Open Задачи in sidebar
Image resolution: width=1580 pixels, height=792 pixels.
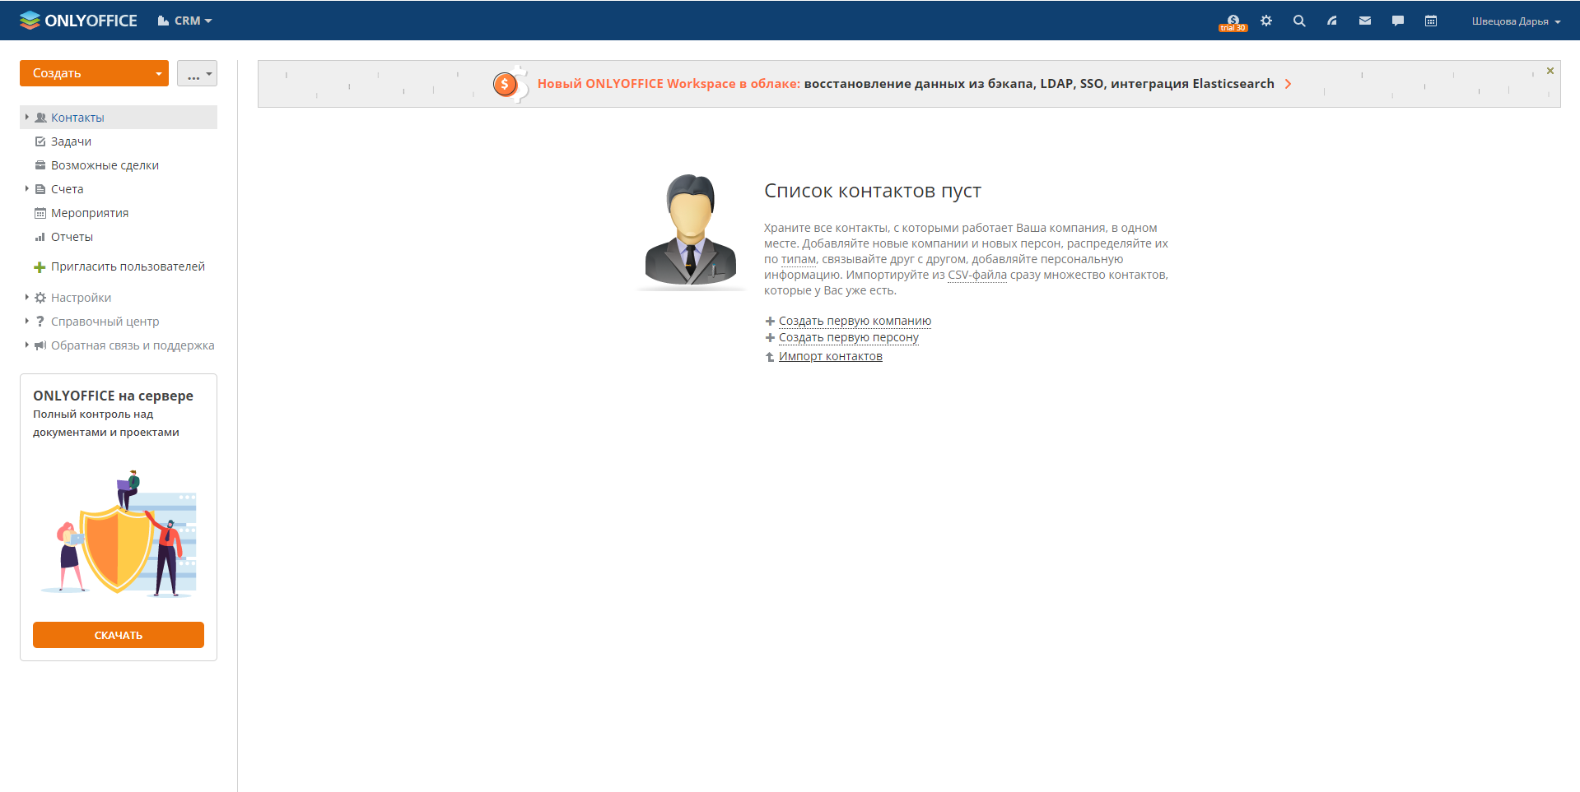(71, 141)
